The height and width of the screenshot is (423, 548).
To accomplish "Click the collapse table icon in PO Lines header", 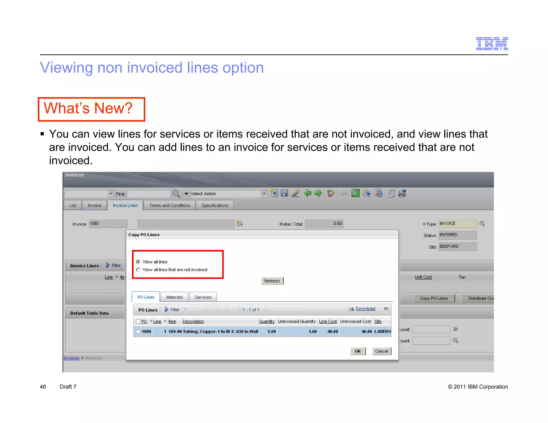I will pyautogui.click(x=386, y=309).
